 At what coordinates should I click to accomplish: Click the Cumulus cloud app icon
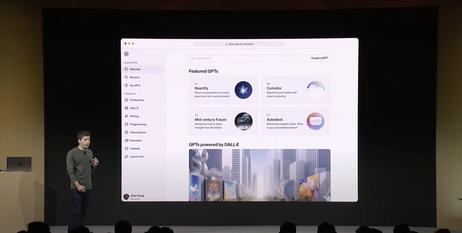click(x=316, y=90)
